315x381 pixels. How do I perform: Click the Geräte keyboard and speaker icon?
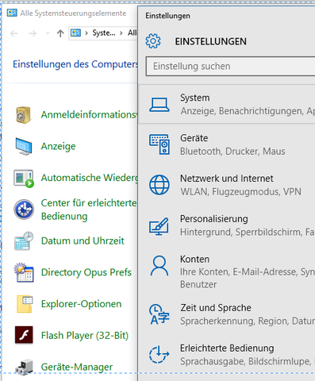click(x=159, y=144)
